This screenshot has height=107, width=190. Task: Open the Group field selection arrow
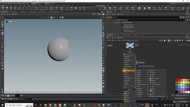[188, 20]
